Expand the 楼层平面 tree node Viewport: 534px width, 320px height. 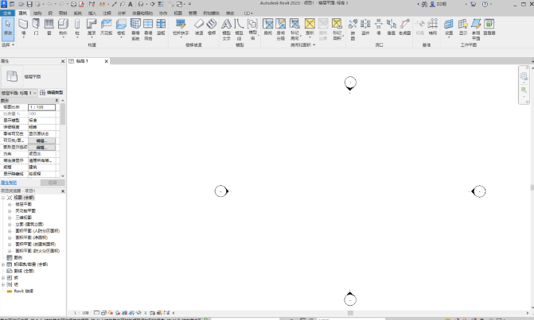(10, 204)
